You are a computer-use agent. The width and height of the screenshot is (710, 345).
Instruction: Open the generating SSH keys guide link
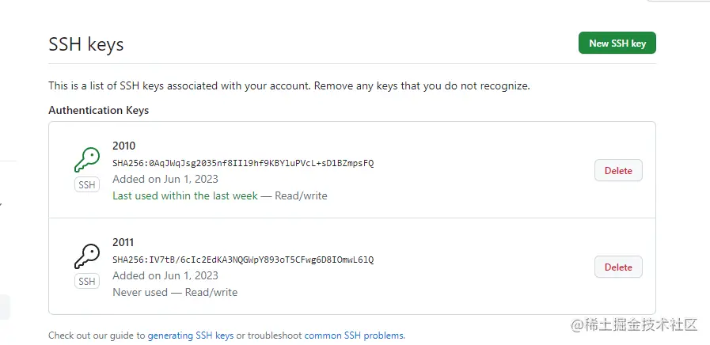pyautogui.click(x=190, y=336)
